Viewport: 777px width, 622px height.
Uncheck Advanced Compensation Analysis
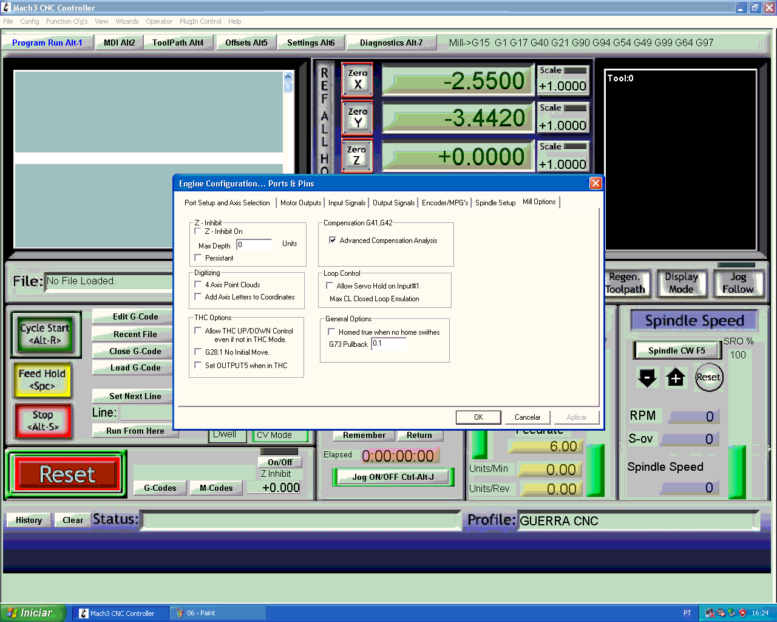click(333, 240)
